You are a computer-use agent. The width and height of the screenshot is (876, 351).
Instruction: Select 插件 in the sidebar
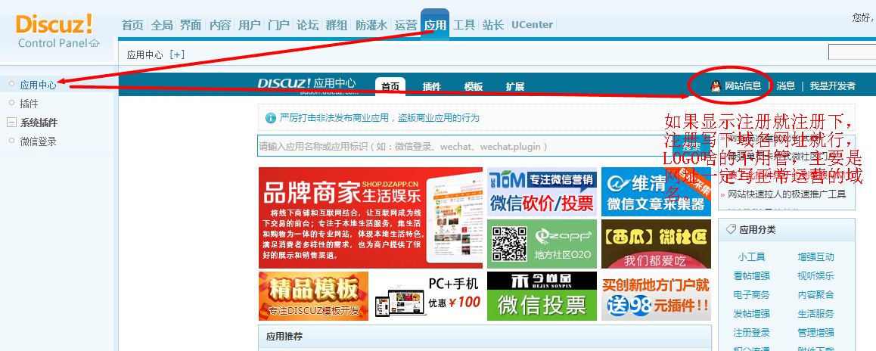pos(29,104)
